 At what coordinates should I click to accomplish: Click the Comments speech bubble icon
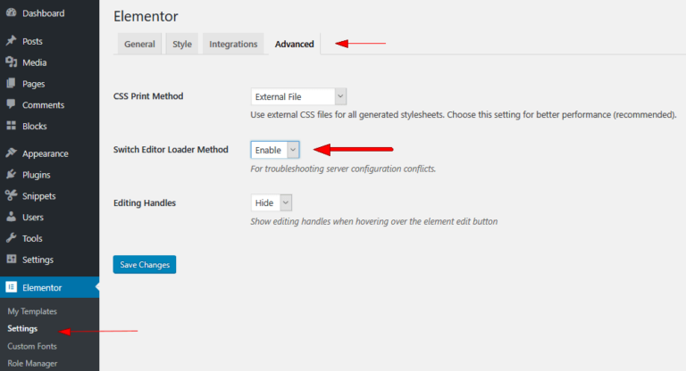pos(11,105)
